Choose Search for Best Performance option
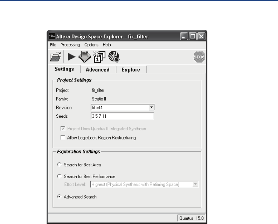Screen dimensions: 278x224 coord(59,176)
